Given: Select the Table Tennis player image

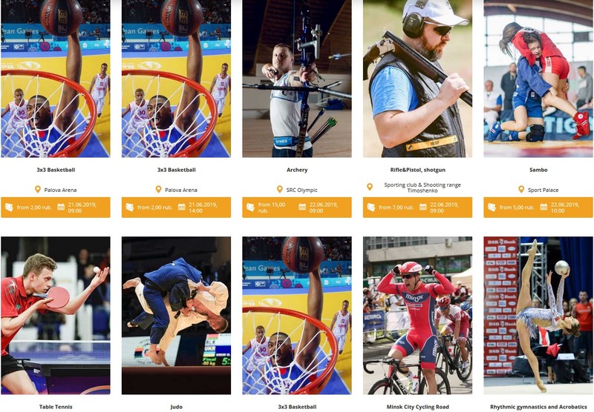Looking at the screenshot, I should [56, 316].
